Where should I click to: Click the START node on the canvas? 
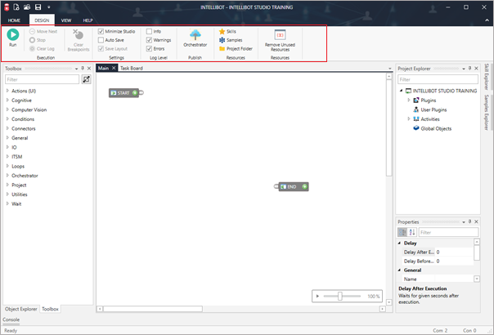[x=123, y=93]
